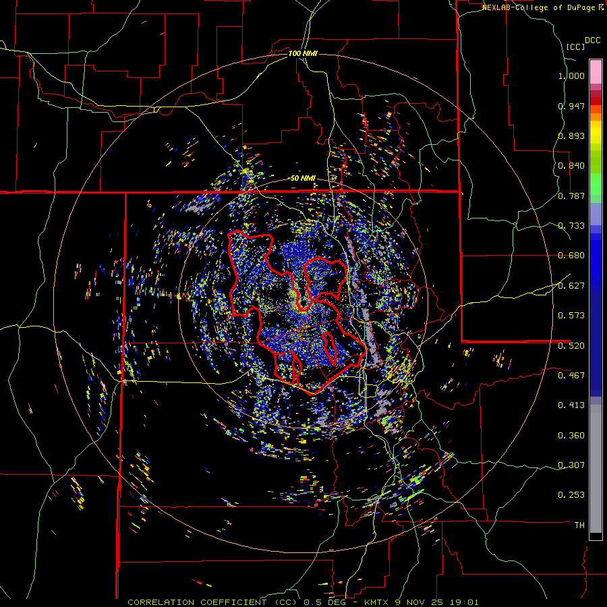Click the DCC label above the color scale
Screen dimensions: 607x607
point(592,40)
